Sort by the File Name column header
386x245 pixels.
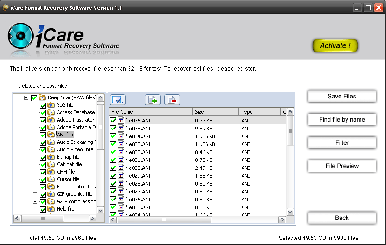coord(150,112)
